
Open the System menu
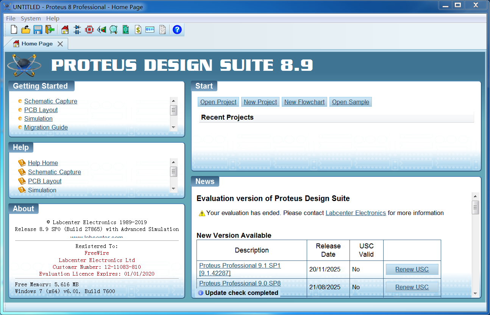[31, 18]
